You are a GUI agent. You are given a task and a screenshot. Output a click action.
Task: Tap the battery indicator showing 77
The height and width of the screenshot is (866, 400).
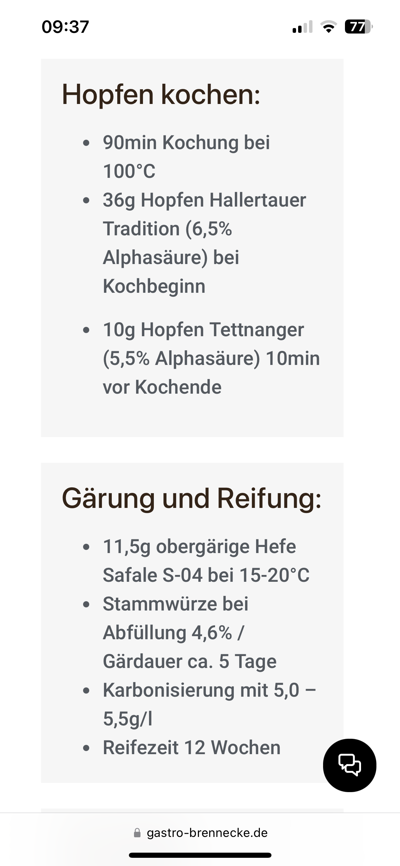(358, 27)
